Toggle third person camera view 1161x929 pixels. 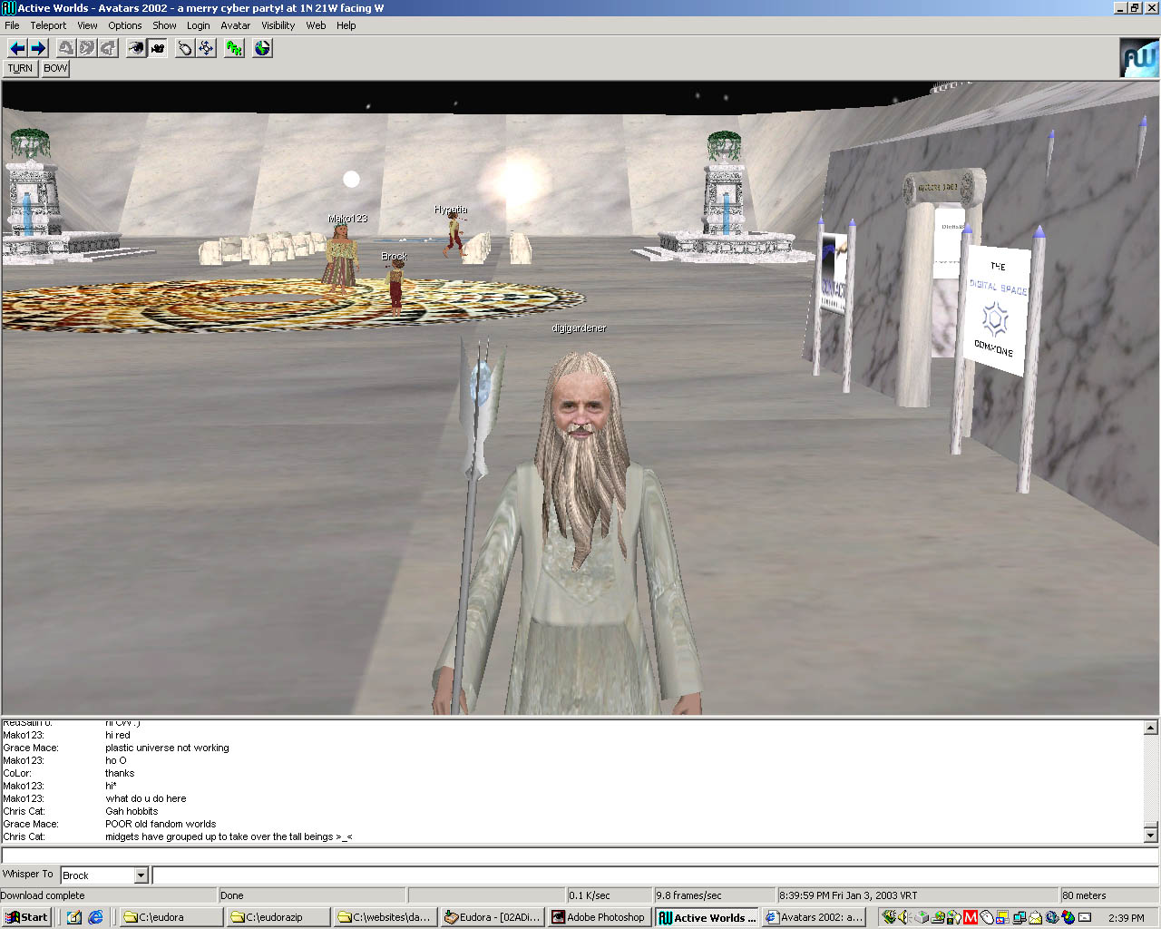pos(158,48)
